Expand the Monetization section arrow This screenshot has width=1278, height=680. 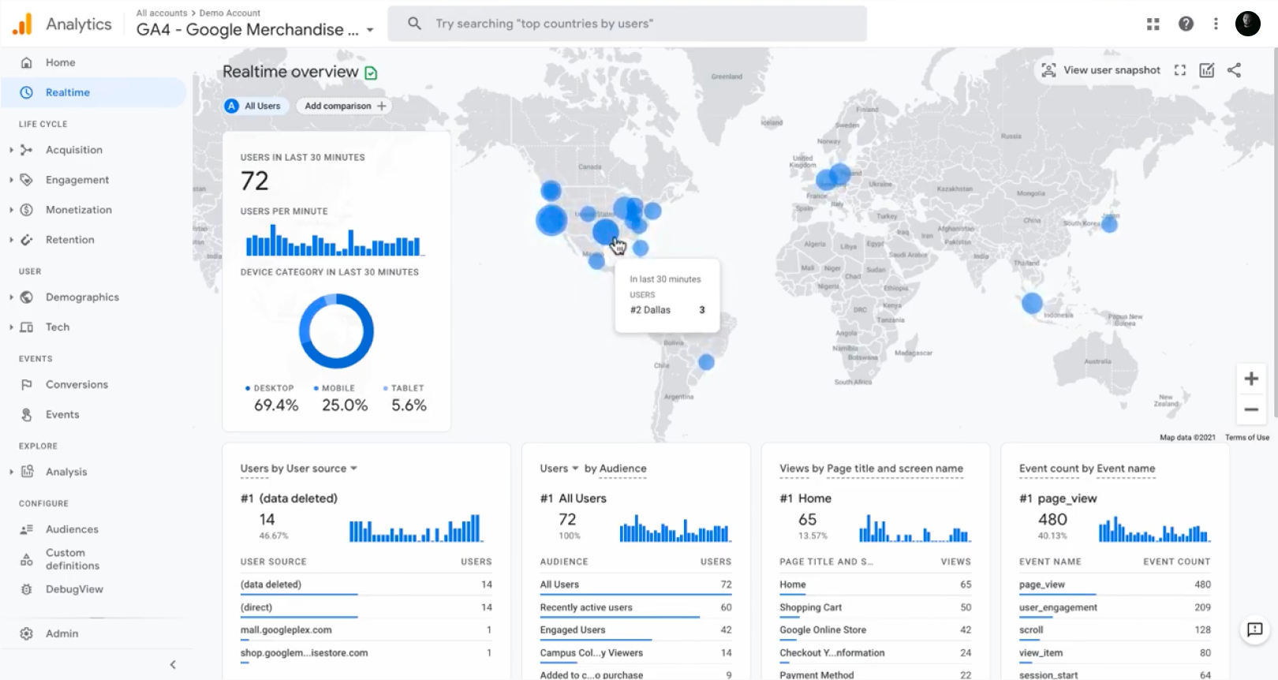click(11, 210)
